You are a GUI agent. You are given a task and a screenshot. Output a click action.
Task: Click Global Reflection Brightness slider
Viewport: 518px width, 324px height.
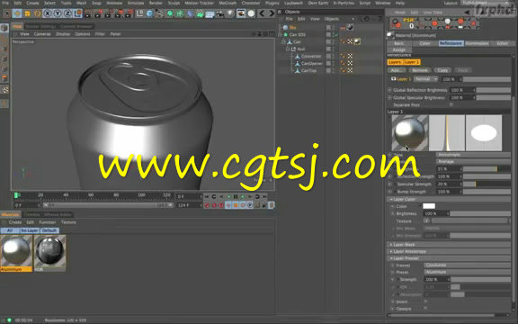pyautogui.click(x=494, y=90)
